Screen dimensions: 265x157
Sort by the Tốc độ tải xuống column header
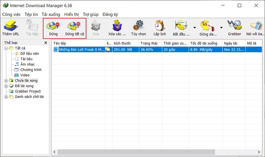click(x=205, y=43)
